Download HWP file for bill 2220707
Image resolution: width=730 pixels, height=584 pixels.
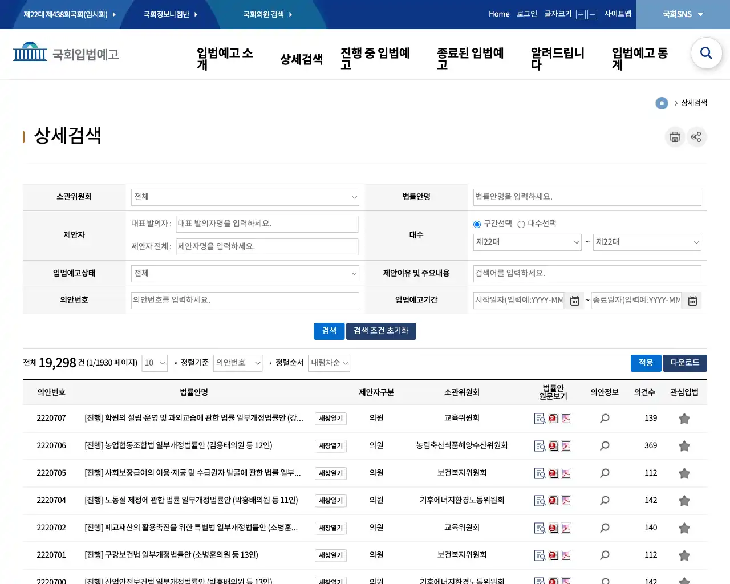click(x=553, y=419)
